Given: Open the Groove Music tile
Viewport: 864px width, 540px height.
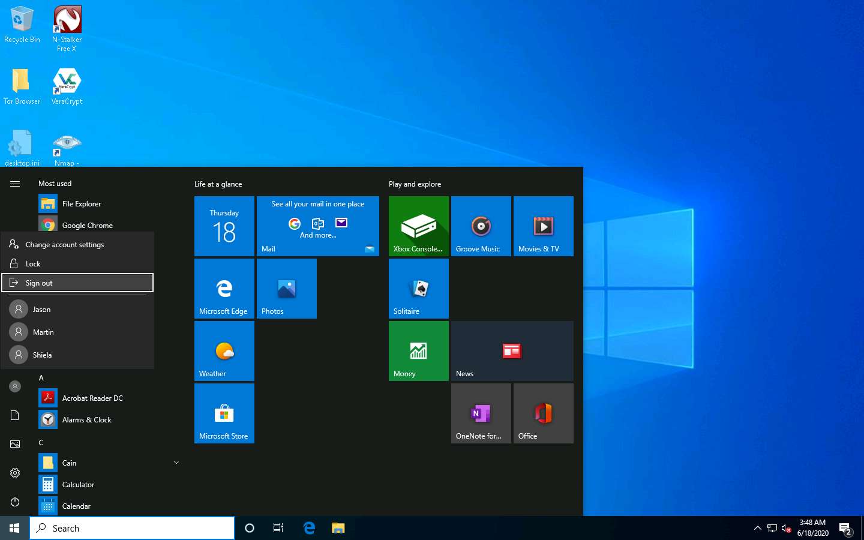Looking at the screenshot, I should coord(481,226).
